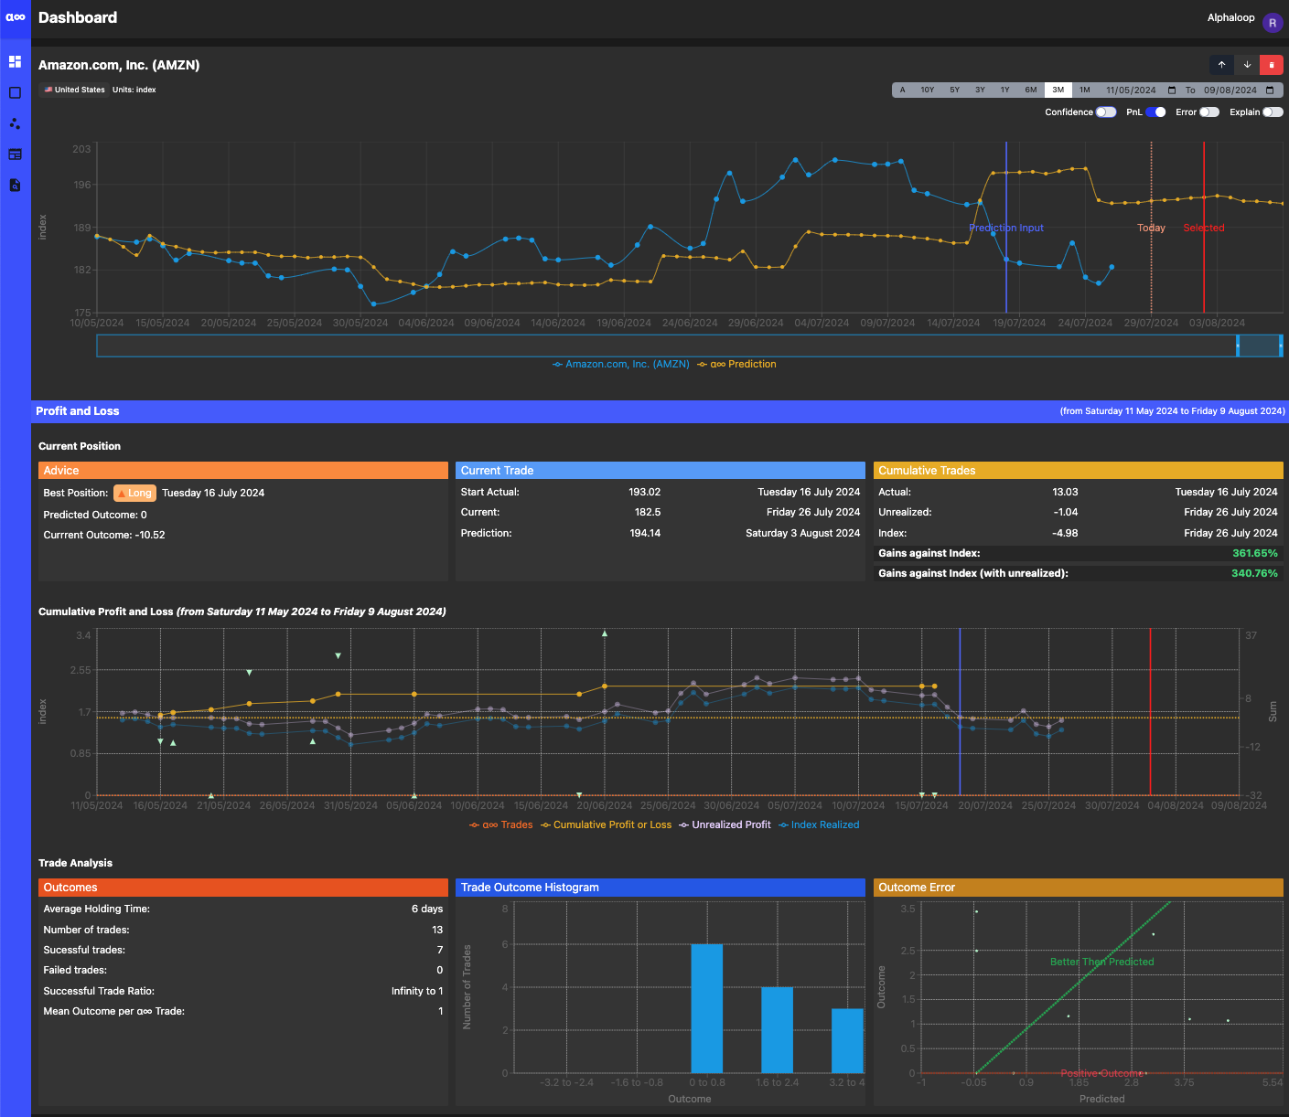Select the A (all) time range
This screenshot has width=1289, height=1117.
click(903, 90)
